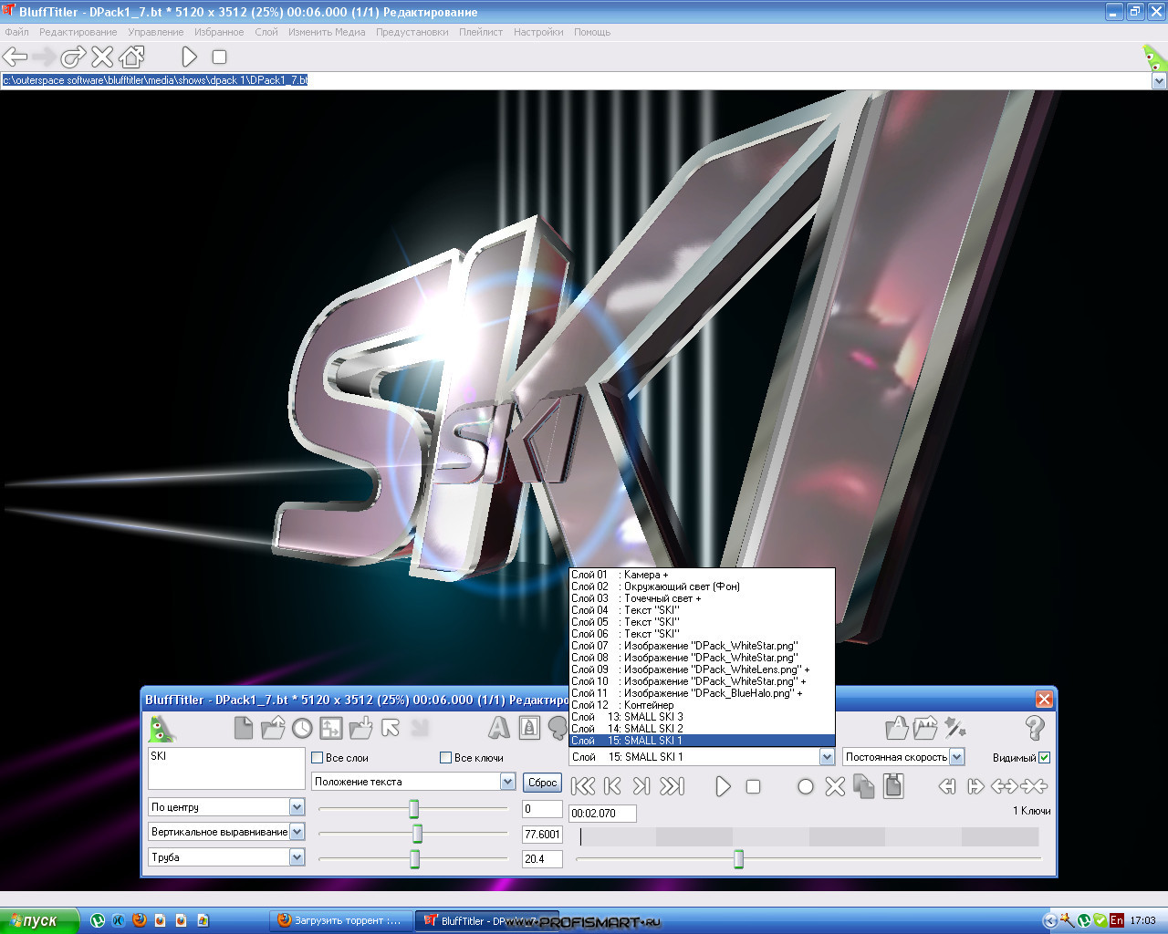Select layer 09 'DPack_WhiteLens.png' in list
1168x934 pixels.
click(x=702, y=669)
